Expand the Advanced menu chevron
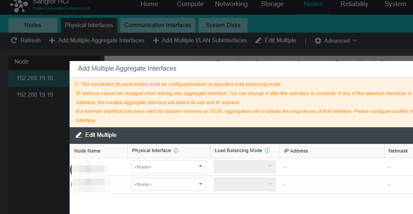Image resolution: width=413 pixels, height=214 pixels. [x=354, y=41]
